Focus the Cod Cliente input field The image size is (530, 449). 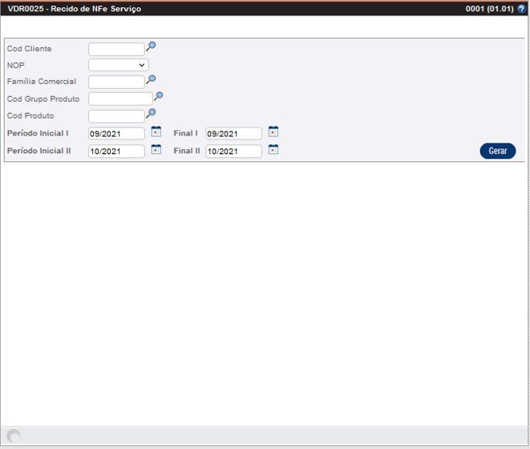click(x=116, y=49)
